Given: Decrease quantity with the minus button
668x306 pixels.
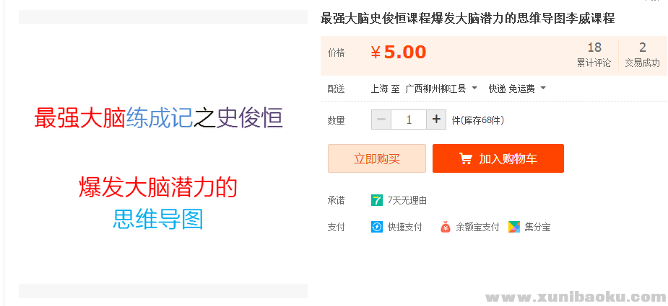Looking at the screenshot, I should (381, 120).
